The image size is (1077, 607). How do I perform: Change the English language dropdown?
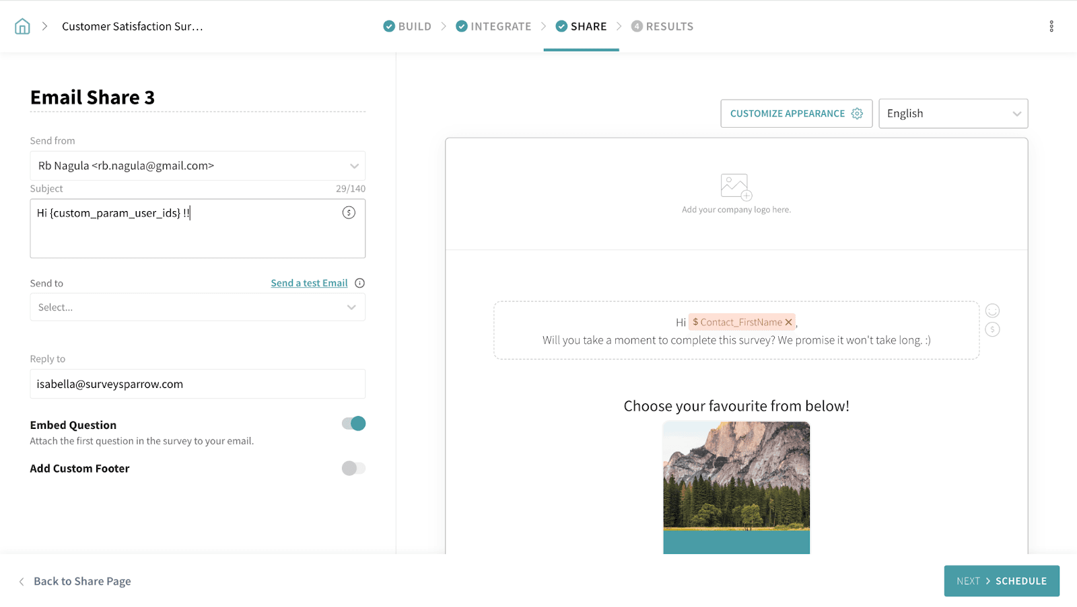(952, 114)
